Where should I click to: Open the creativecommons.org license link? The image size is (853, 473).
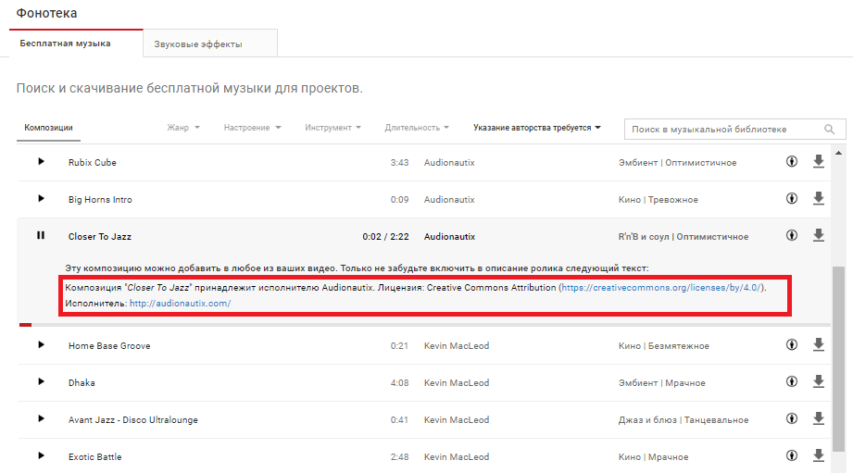coord(661,288)
